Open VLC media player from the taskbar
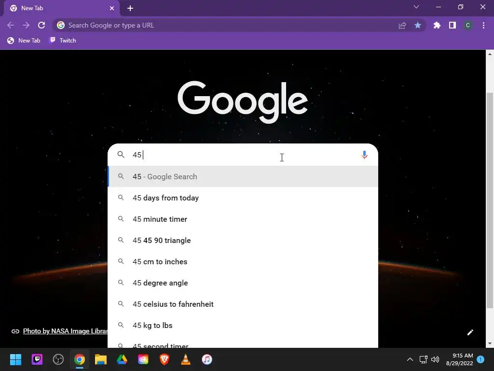This screenshot has width=494, height=371. (x=186, y=359)
